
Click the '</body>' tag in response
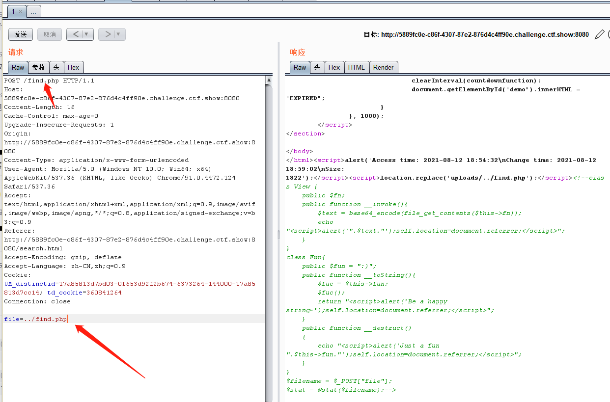pos(300,151)
